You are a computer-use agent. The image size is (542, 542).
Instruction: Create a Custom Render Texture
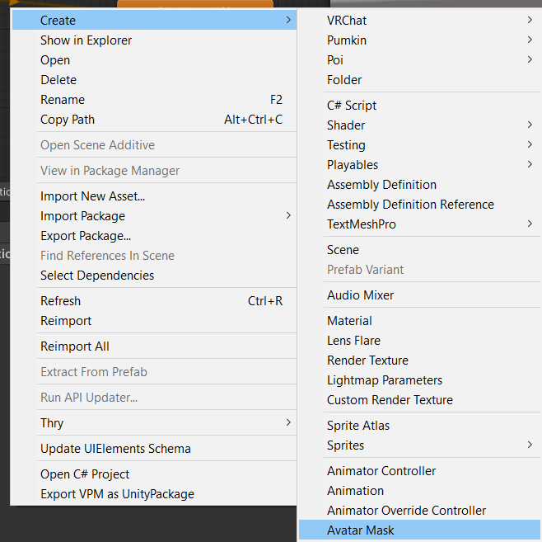419,400
